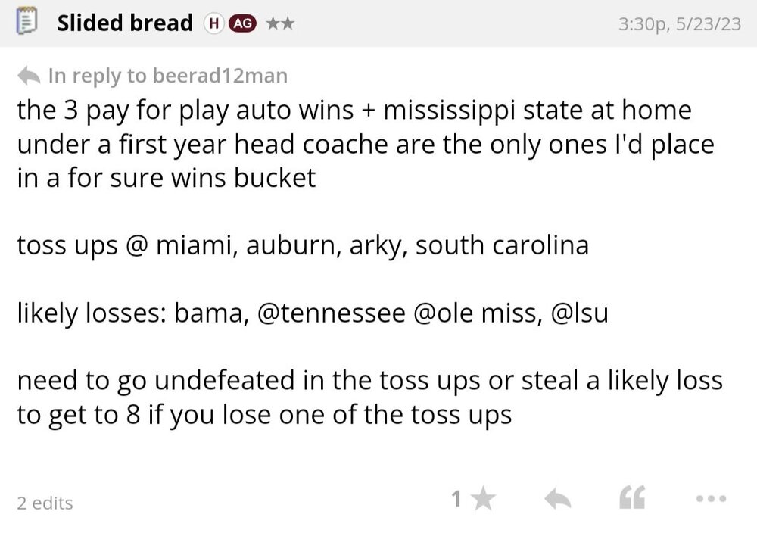Open the more options ellipsis menu
This screenshot has height=533, width=757.
(711, 499)
